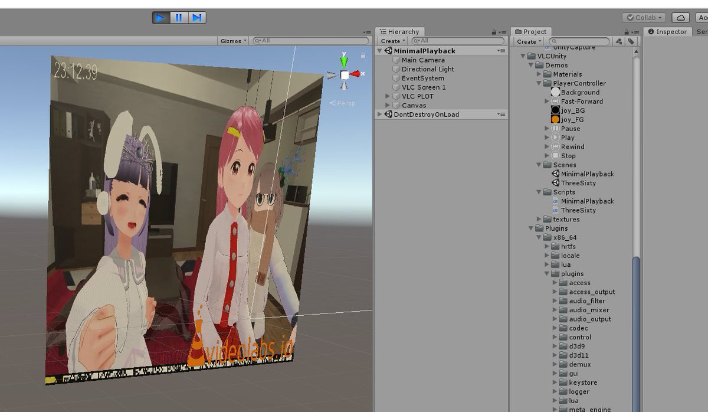This screenshot has width=708, height=412.
Task: Select VLC Screen 1 object
Action: [x=424, y=87]
